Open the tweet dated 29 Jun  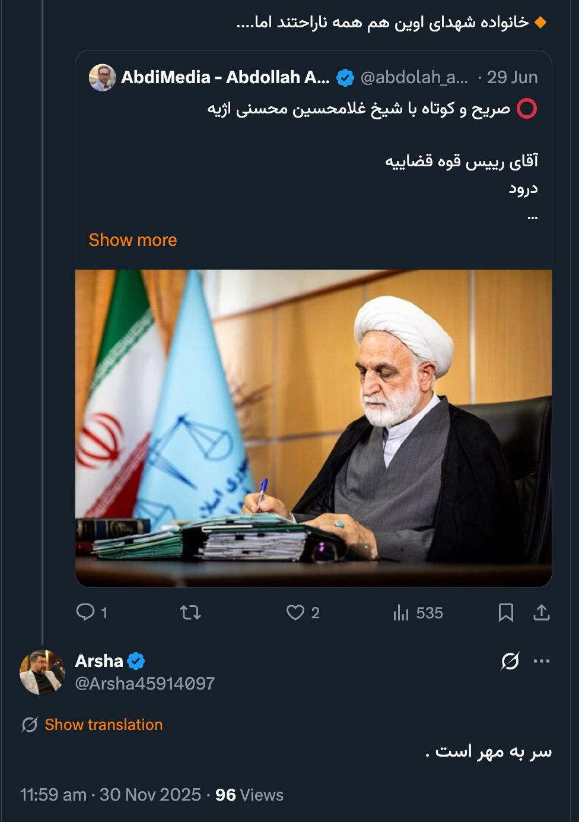click(511, 77)
